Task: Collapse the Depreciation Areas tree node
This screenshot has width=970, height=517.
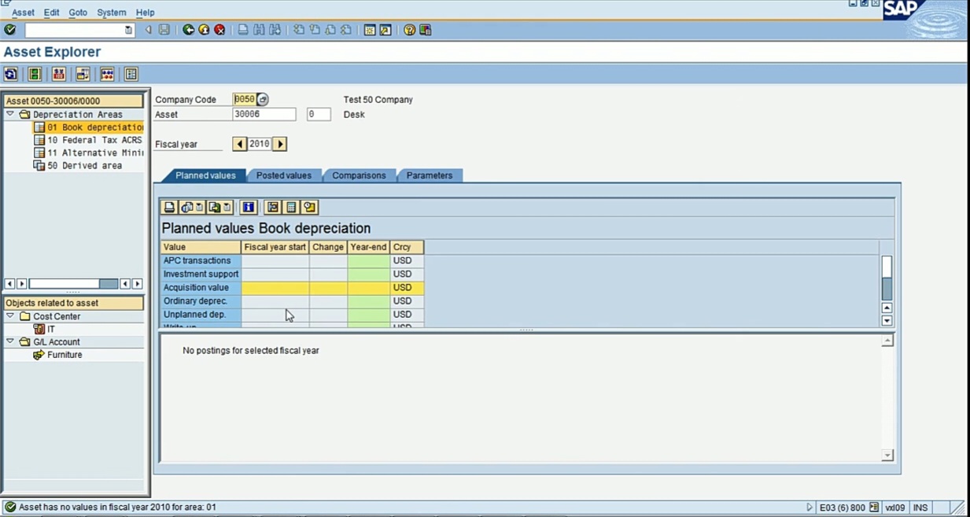Action: pos(10,114)
